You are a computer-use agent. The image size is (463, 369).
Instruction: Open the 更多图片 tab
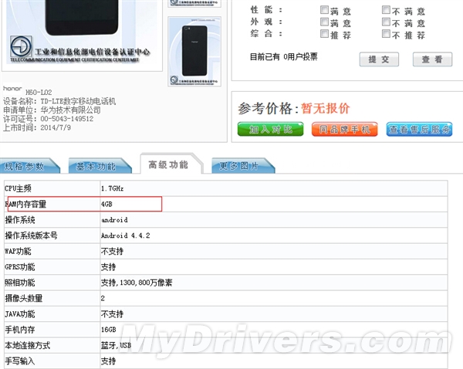coord(242,166)
